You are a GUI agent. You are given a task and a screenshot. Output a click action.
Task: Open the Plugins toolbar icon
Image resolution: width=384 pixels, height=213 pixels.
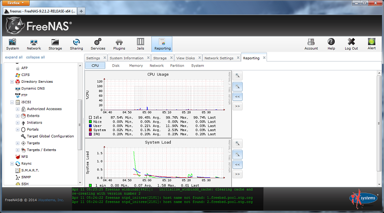click(119, 44)
